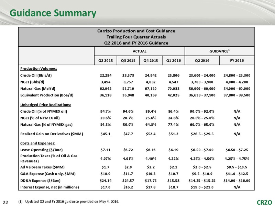Select the crude oil value '25,806'
Image resolution: width=275 pixels, height=206 pixels.
coord(174,76)
